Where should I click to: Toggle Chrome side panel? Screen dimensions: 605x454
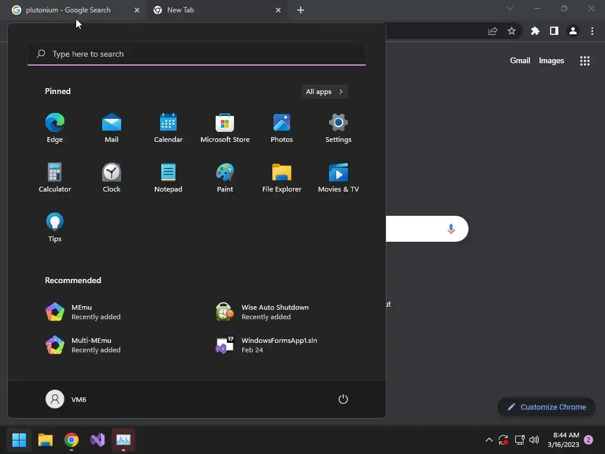point(554,31)
